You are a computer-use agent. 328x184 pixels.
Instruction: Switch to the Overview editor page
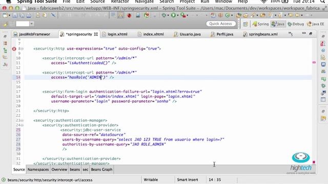click(x=59, y=170)
